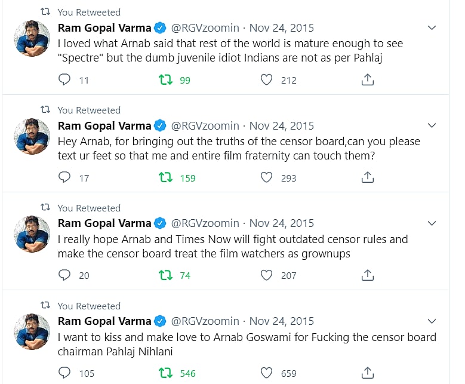This screenshot has width=465, height=384.
Task: Like the tweet with 659 likes
Action: [x=266, y=373]
